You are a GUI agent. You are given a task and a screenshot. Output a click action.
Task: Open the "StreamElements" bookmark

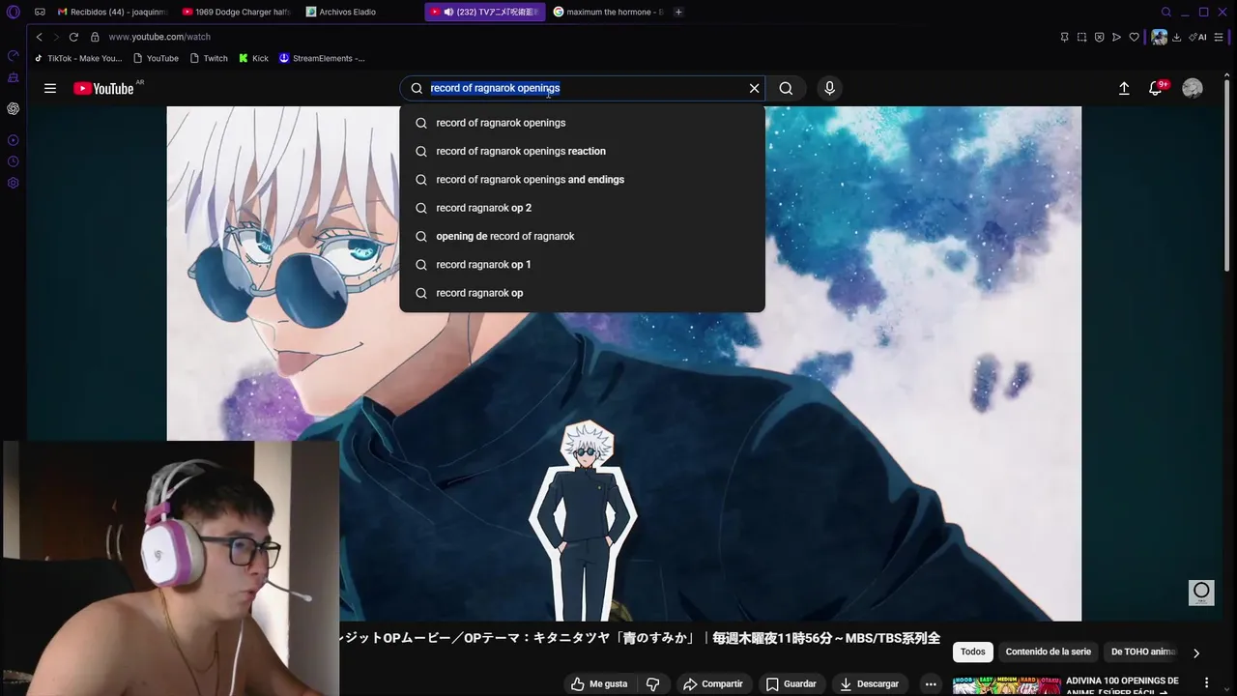322,58
